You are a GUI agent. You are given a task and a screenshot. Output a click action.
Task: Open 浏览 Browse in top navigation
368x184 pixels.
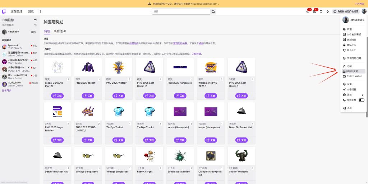31,11
